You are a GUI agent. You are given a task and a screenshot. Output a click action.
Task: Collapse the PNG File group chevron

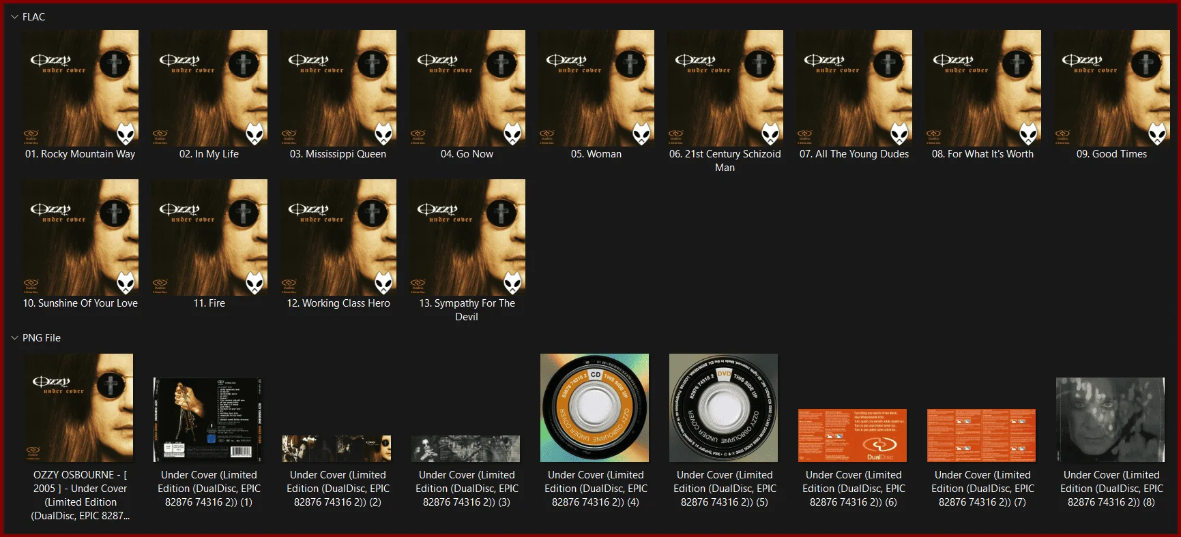pyautogui.click(x=14, y=338)
